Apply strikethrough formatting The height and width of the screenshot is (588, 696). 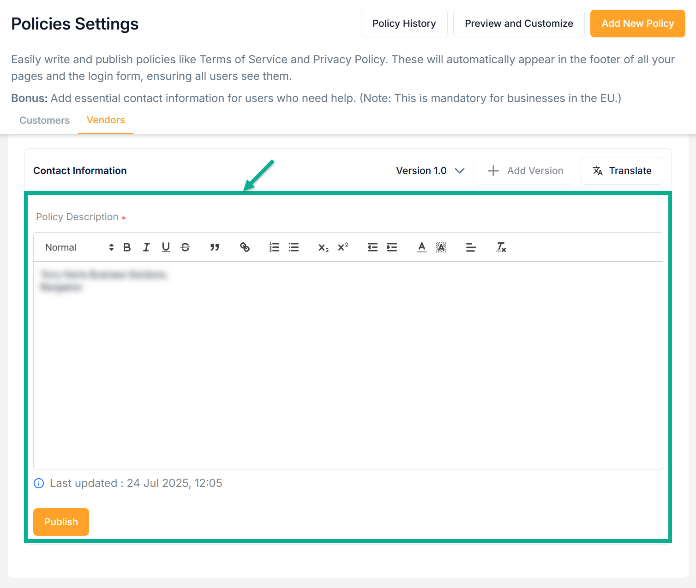tap(185, 247)
